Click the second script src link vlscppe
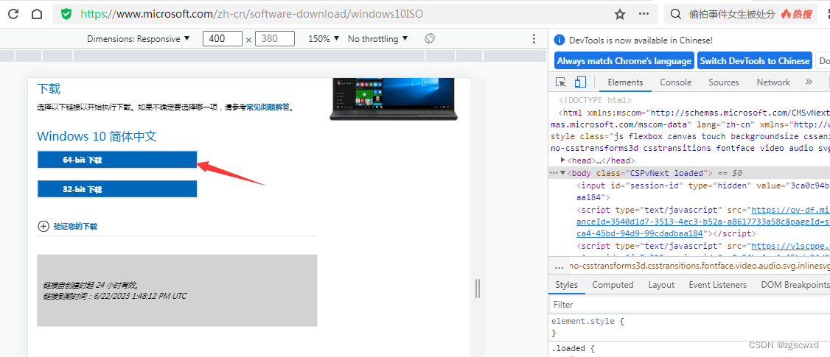Viewport: 830px width, 357px height. pos(790,246)
